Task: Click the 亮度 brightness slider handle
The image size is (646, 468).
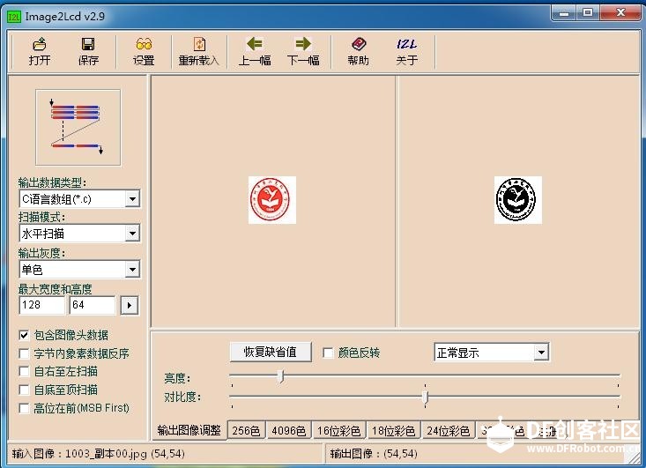Action: (x=281, y=375)
